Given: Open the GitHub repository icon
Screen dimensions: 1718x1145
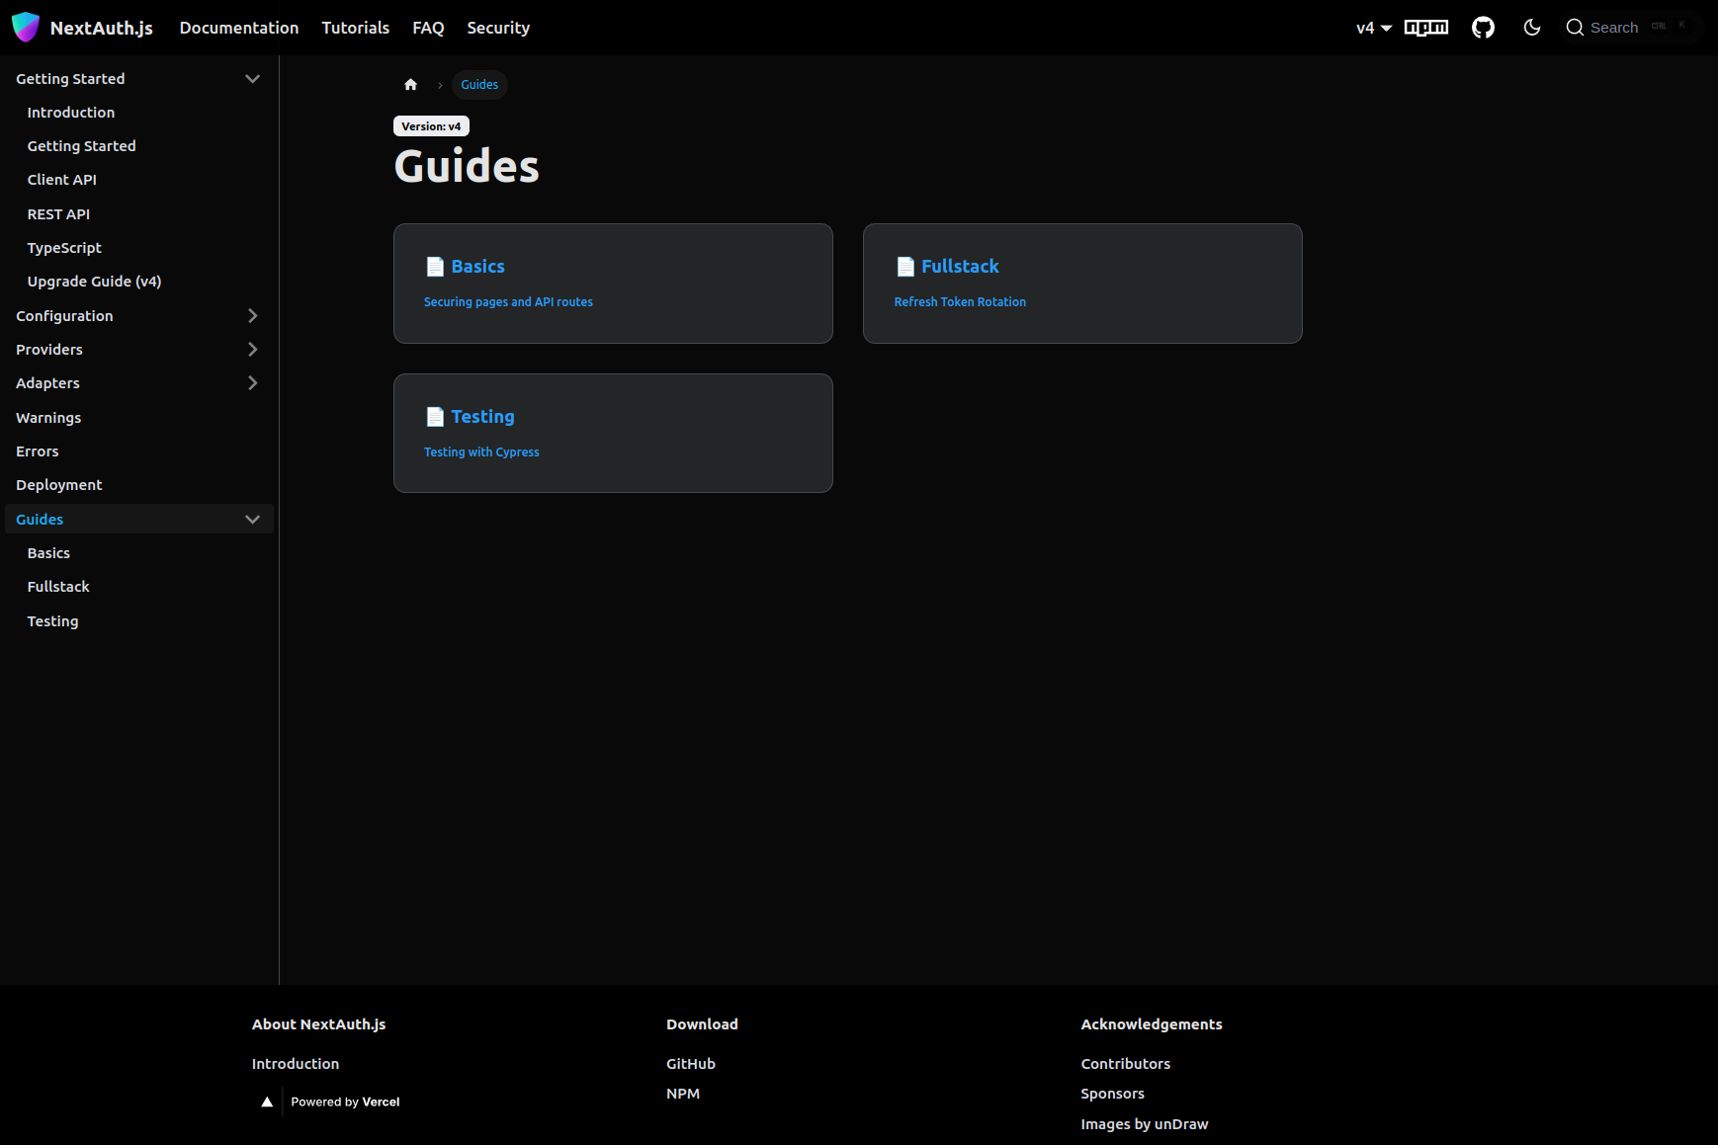Looking at the screenshot, I should [x=1483, y=28].
